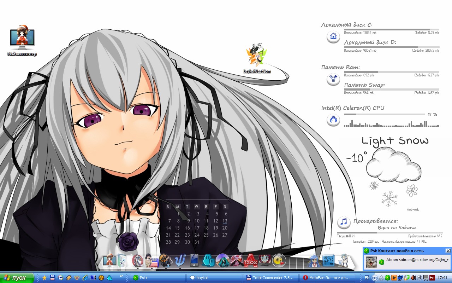Expand hidden system tray icons arrow
The image size is (452, 283).
375,278
